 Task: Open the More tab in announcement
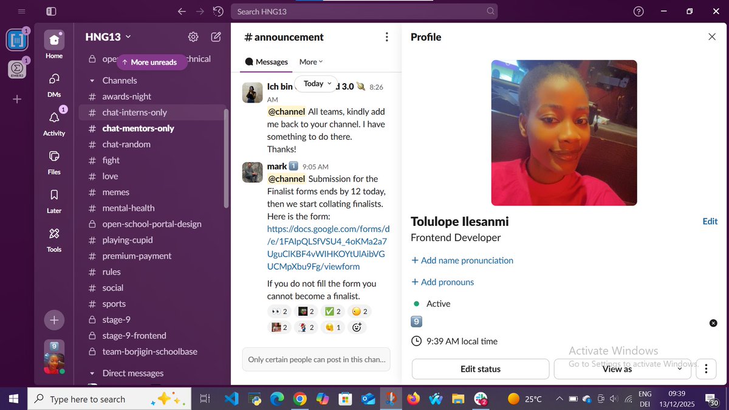click(x=310, y=61)
